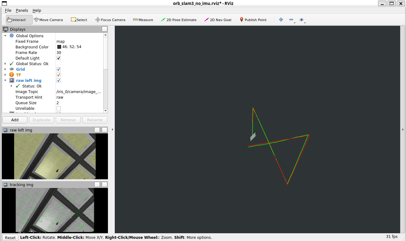Screen dimensions: 406x241
Task: Uncheck the Grid display checkbox
Action: 59,69
